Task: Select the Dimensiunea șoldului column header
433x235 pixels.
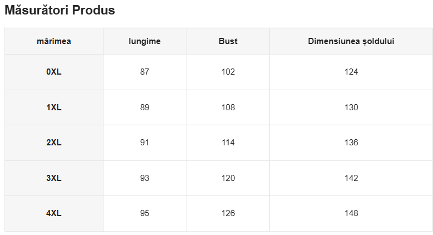Action: [x=351, y=41]
